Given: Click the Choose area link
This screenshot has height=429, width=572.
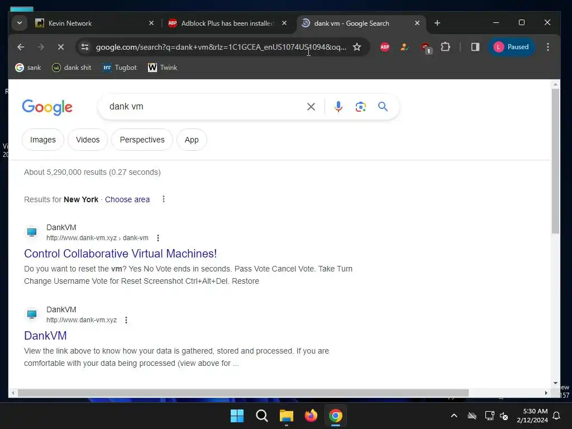Looking at the screenshot, I should pos(127,199).
